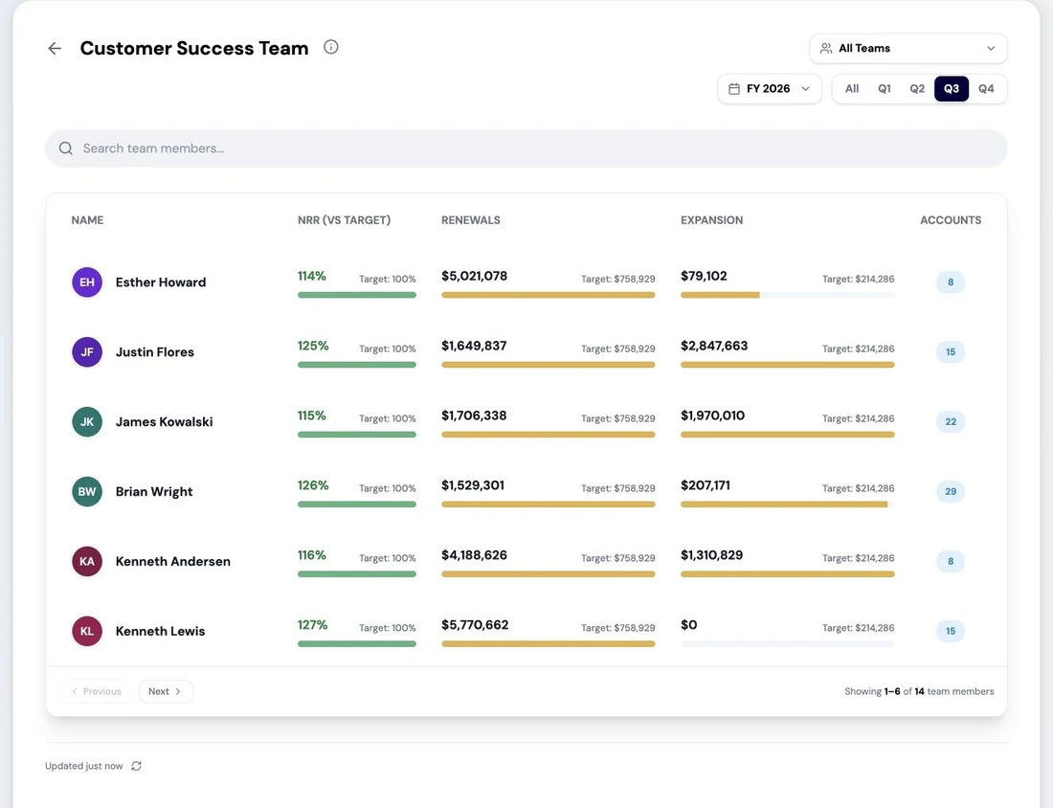Click Justin Flores's NRR progress bar
The image size is (1053, 808).
coord(357,365)
